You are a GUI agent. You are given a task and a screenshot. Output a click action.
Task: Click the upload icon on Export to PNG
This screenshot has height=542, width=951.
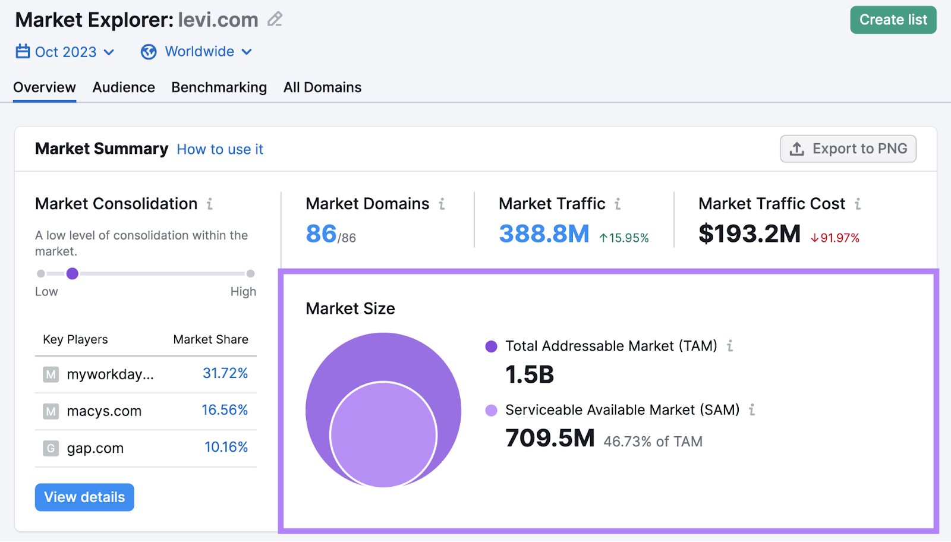click(x=796, y=149)
